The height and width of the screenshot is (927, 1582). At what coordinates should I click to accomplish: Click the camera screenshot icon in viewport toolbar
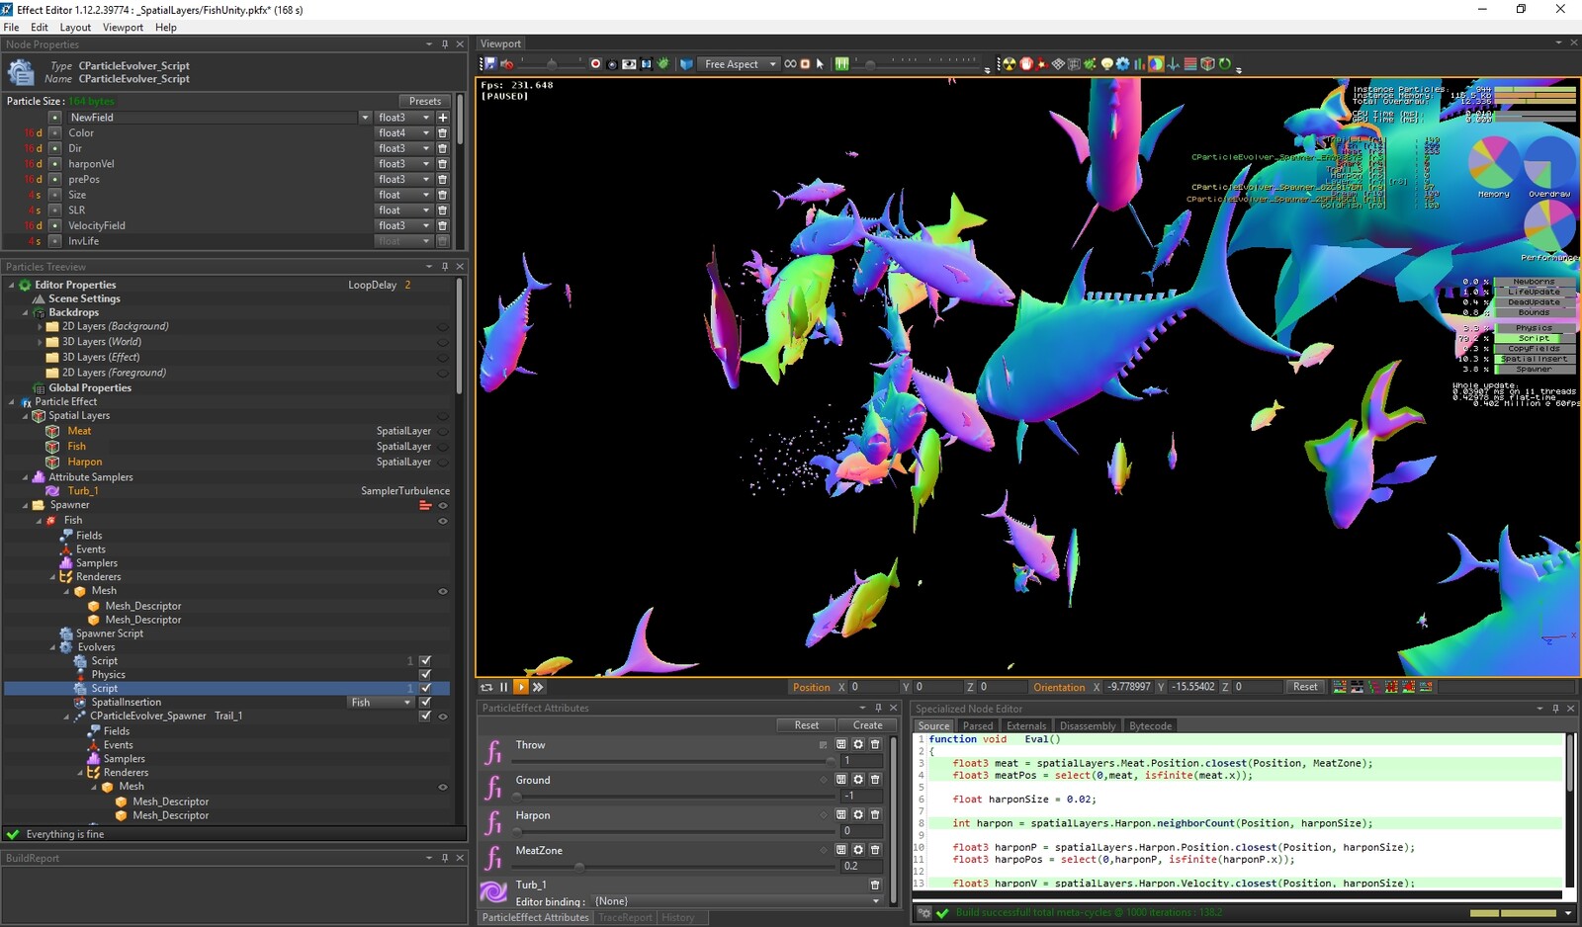pyautogui.click(x=610, y=63)
